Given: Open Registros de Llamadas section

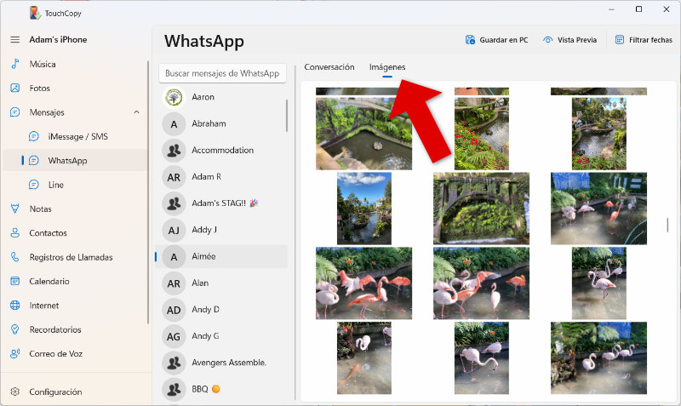Looking at the screenshot, I should pos(71,258).
